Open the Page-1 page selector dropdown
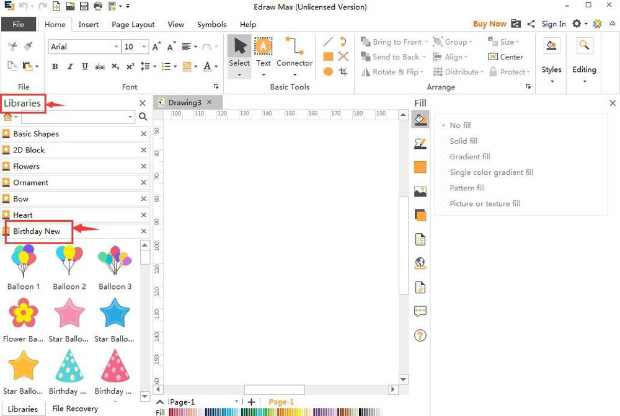The height and width of the screenshot is (416, 620). pos(236,402)
